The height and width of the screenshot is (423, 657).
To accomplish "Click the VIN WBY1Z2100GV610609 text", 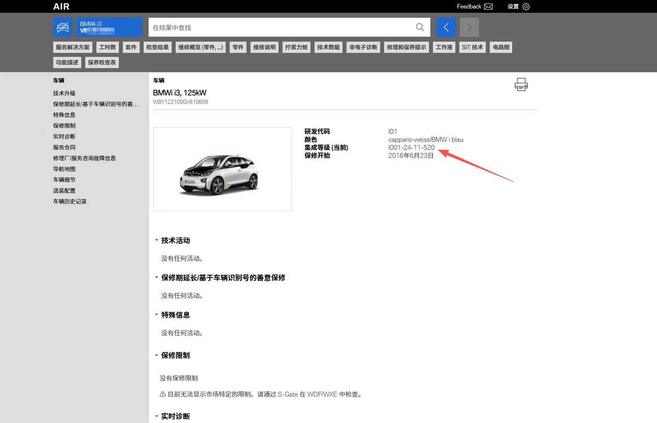I will pos(180,102).
